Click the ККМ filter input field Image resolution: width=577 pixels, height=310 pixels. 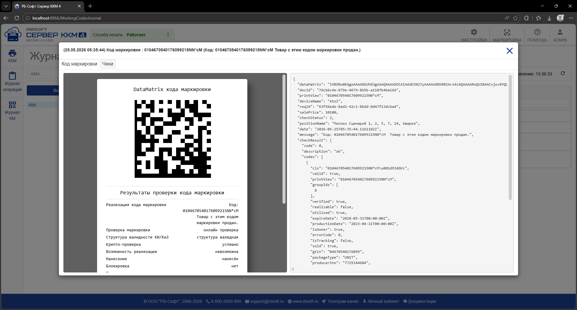pos(44,74)
